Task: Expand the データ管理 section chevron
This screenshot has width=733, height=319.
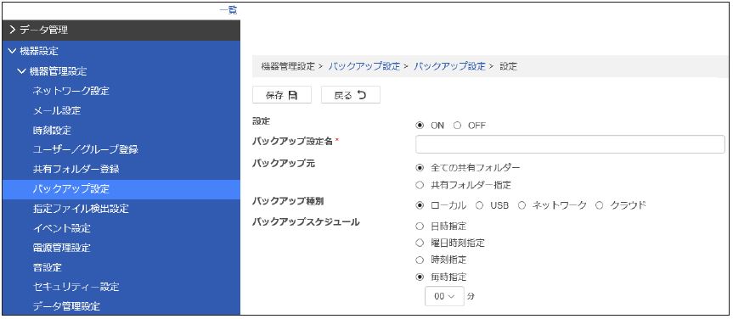Action: (x=13, y=31)
